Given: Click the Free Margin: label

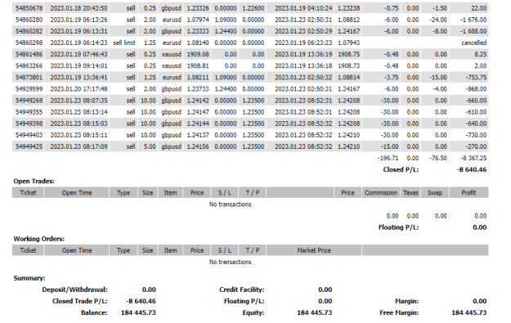Looking at the screenshot, I should click(399, 312).
